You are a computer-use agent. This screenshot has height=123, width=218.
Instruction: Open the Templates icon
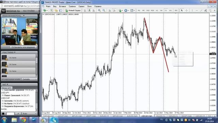[x=131, y=11]
